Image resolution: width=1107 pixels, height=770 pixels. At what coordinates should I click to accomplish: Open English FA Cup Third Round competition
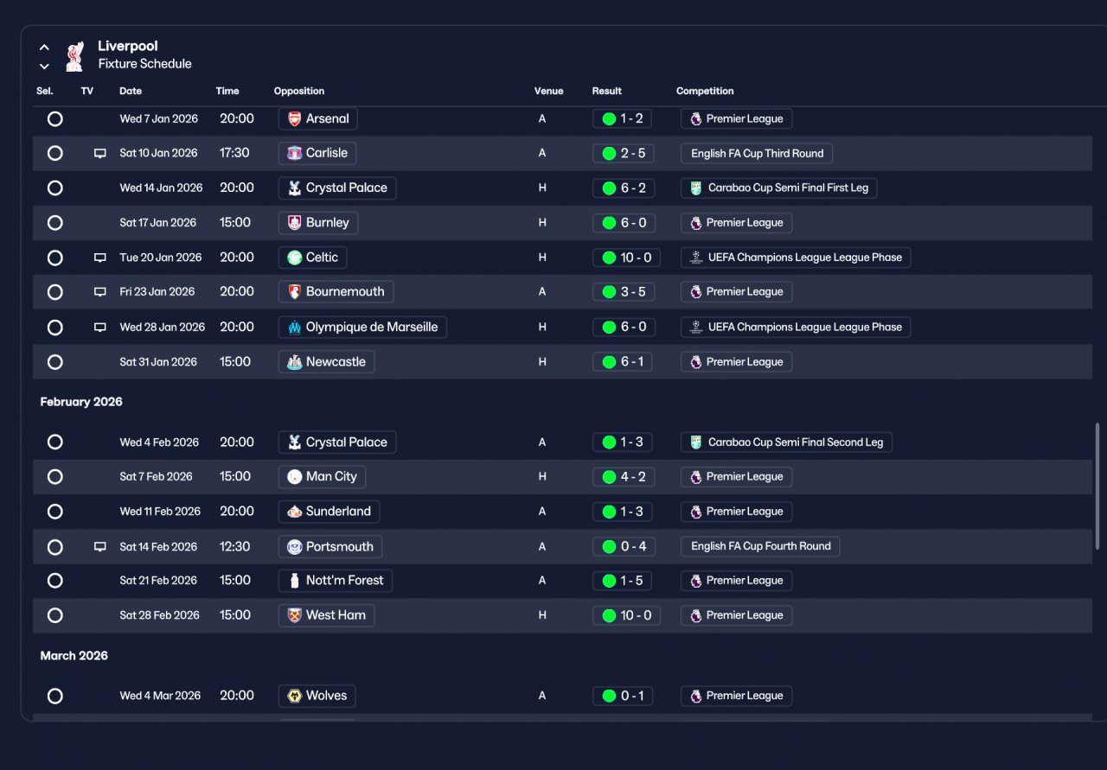pyautogui.click(x=757, y=153)
